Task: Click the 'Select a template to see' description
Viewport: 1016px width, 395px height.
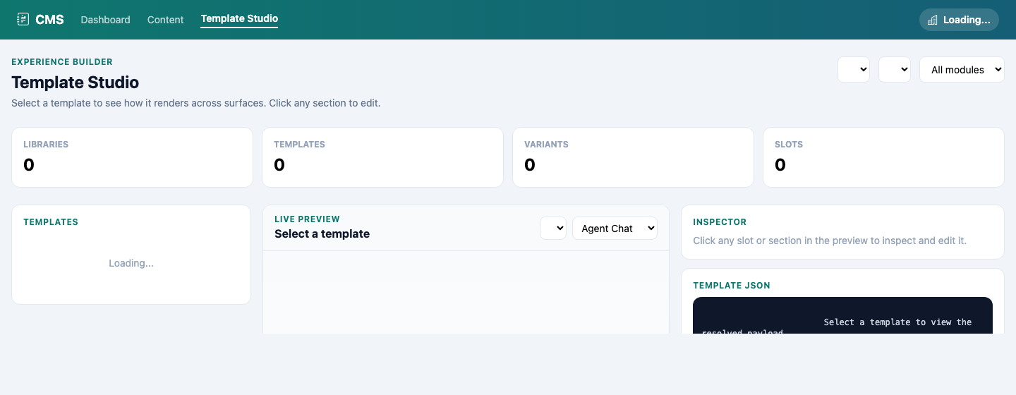Action: (196, 103)
